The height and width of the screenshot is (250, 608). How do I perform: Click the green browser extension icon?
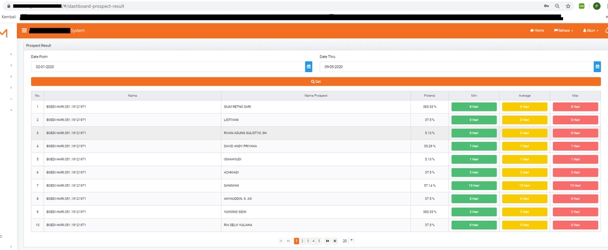point(581,6)
